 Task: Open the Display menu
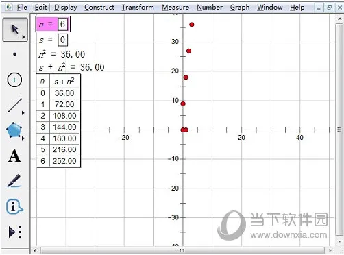click(x=66, y=8)
